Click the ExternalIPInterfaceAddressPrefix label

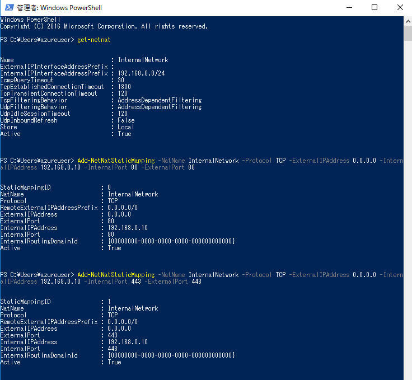(54, 67)
